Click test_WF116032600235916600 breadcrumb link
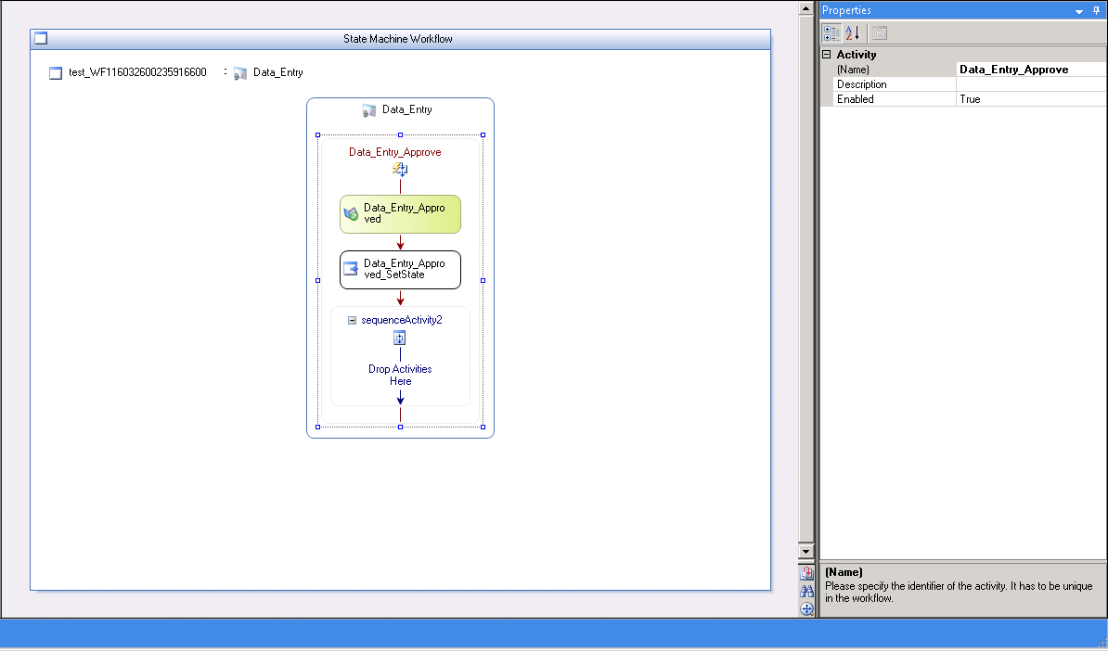 point(137,72)
